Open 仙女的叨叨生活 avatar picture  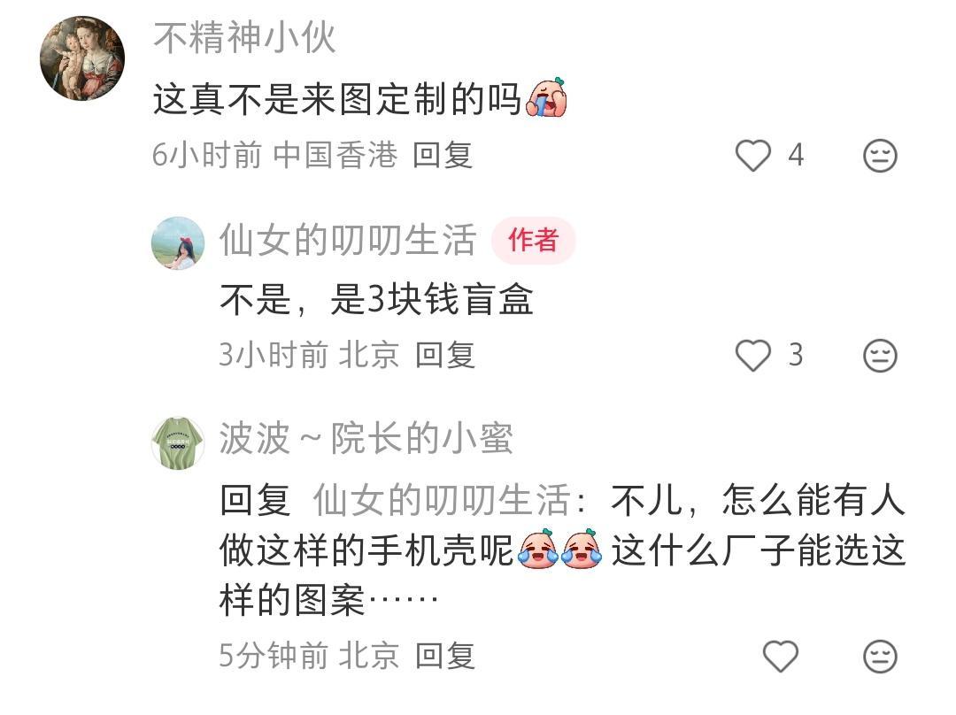(x=177, y=242)
